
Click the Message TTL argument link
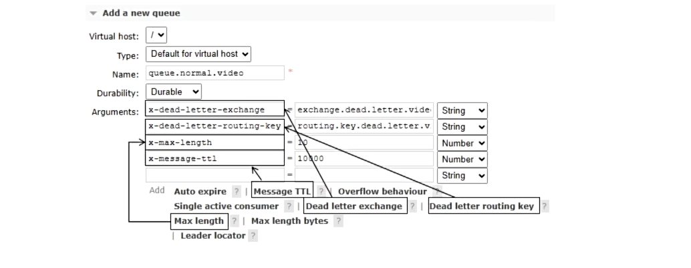282,192
